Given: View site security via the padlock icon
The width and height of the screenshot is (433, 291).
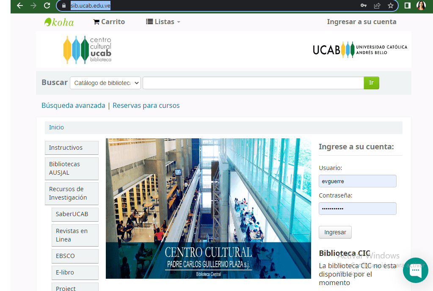Looking at the screenshot, I should [x=64, y=5].
